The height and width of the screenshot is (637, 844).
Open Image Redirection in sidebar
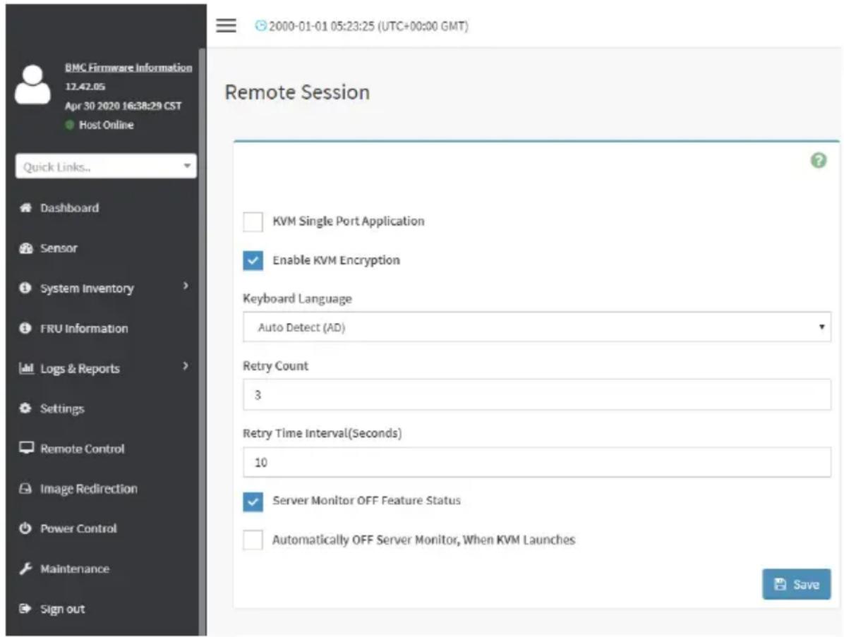tap(89, 489)
